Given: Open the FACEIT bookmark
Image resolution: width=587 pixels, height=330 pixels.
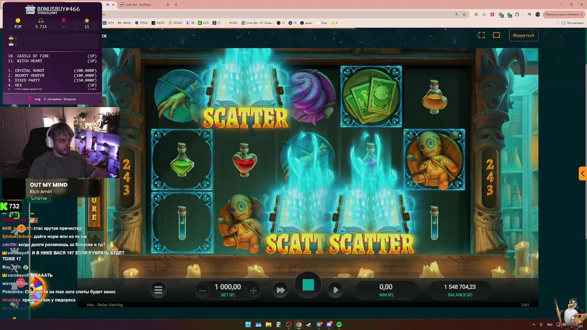Looking at the screenshot, I should pyautogui.click(x=159, y=22).
